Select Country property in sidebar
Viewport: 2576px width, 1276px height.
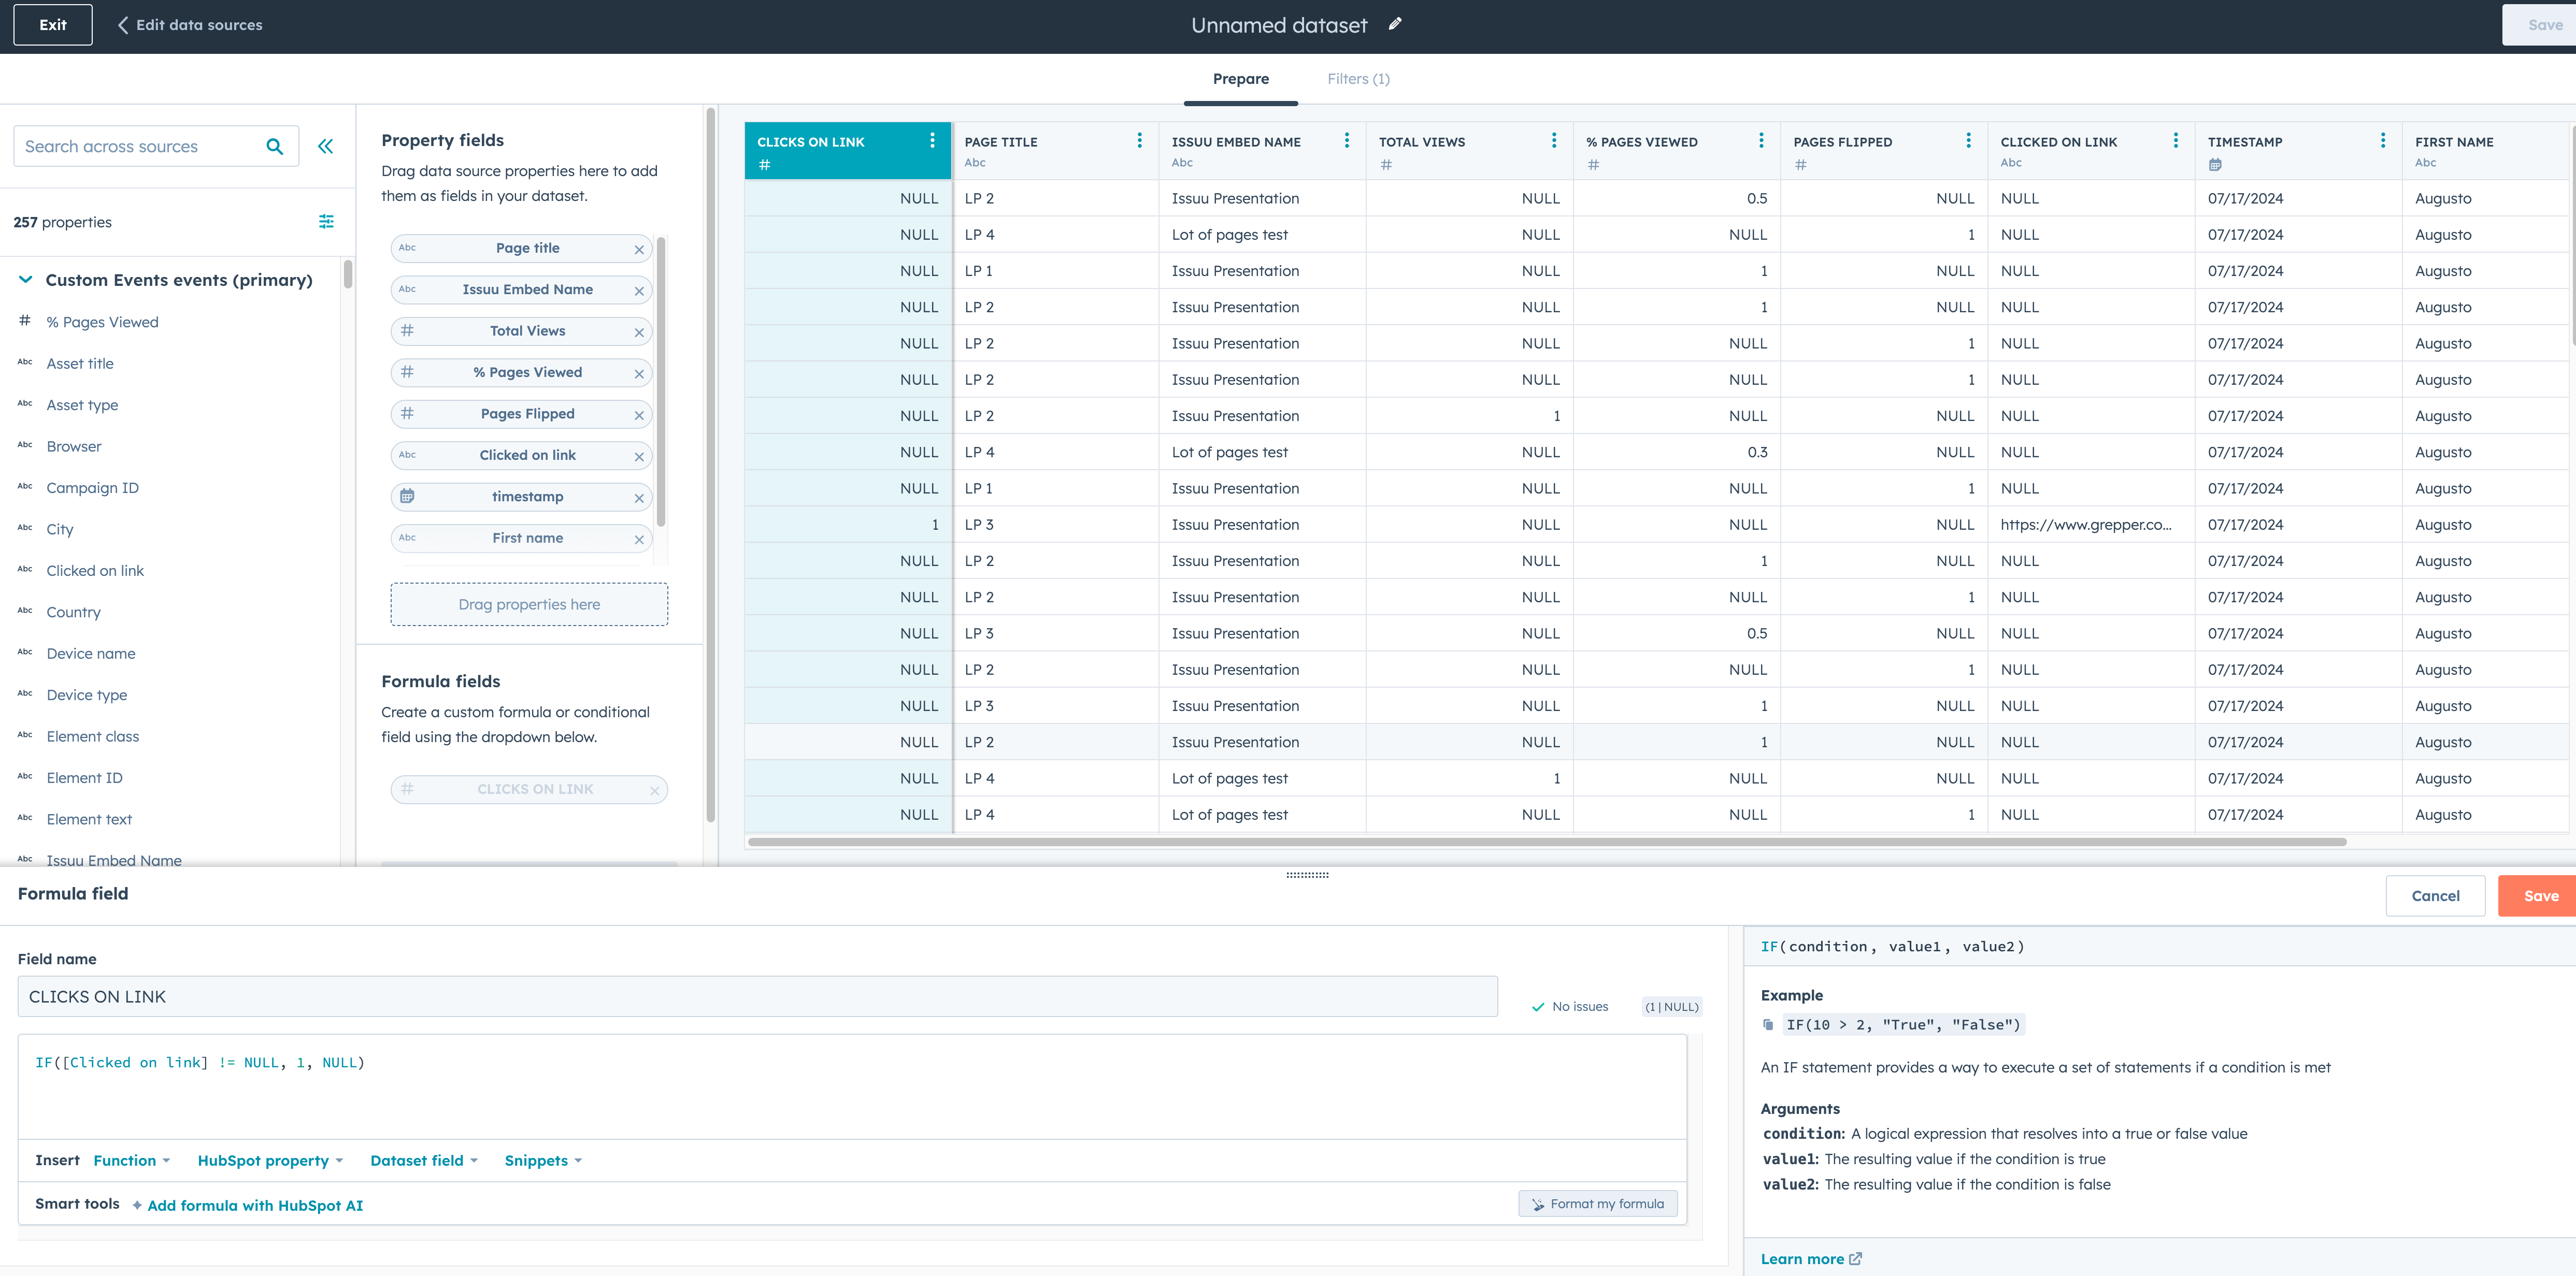[x=73, y=613]
